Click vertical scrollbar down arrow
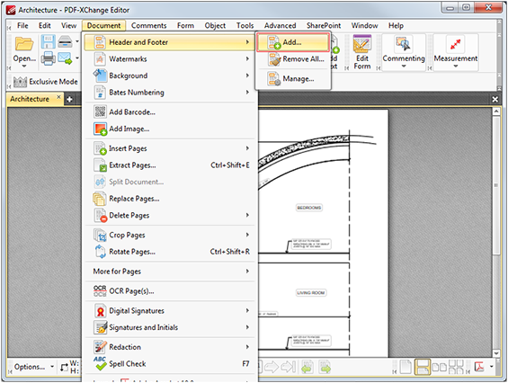The image size is (508, 383). [496, 353]
